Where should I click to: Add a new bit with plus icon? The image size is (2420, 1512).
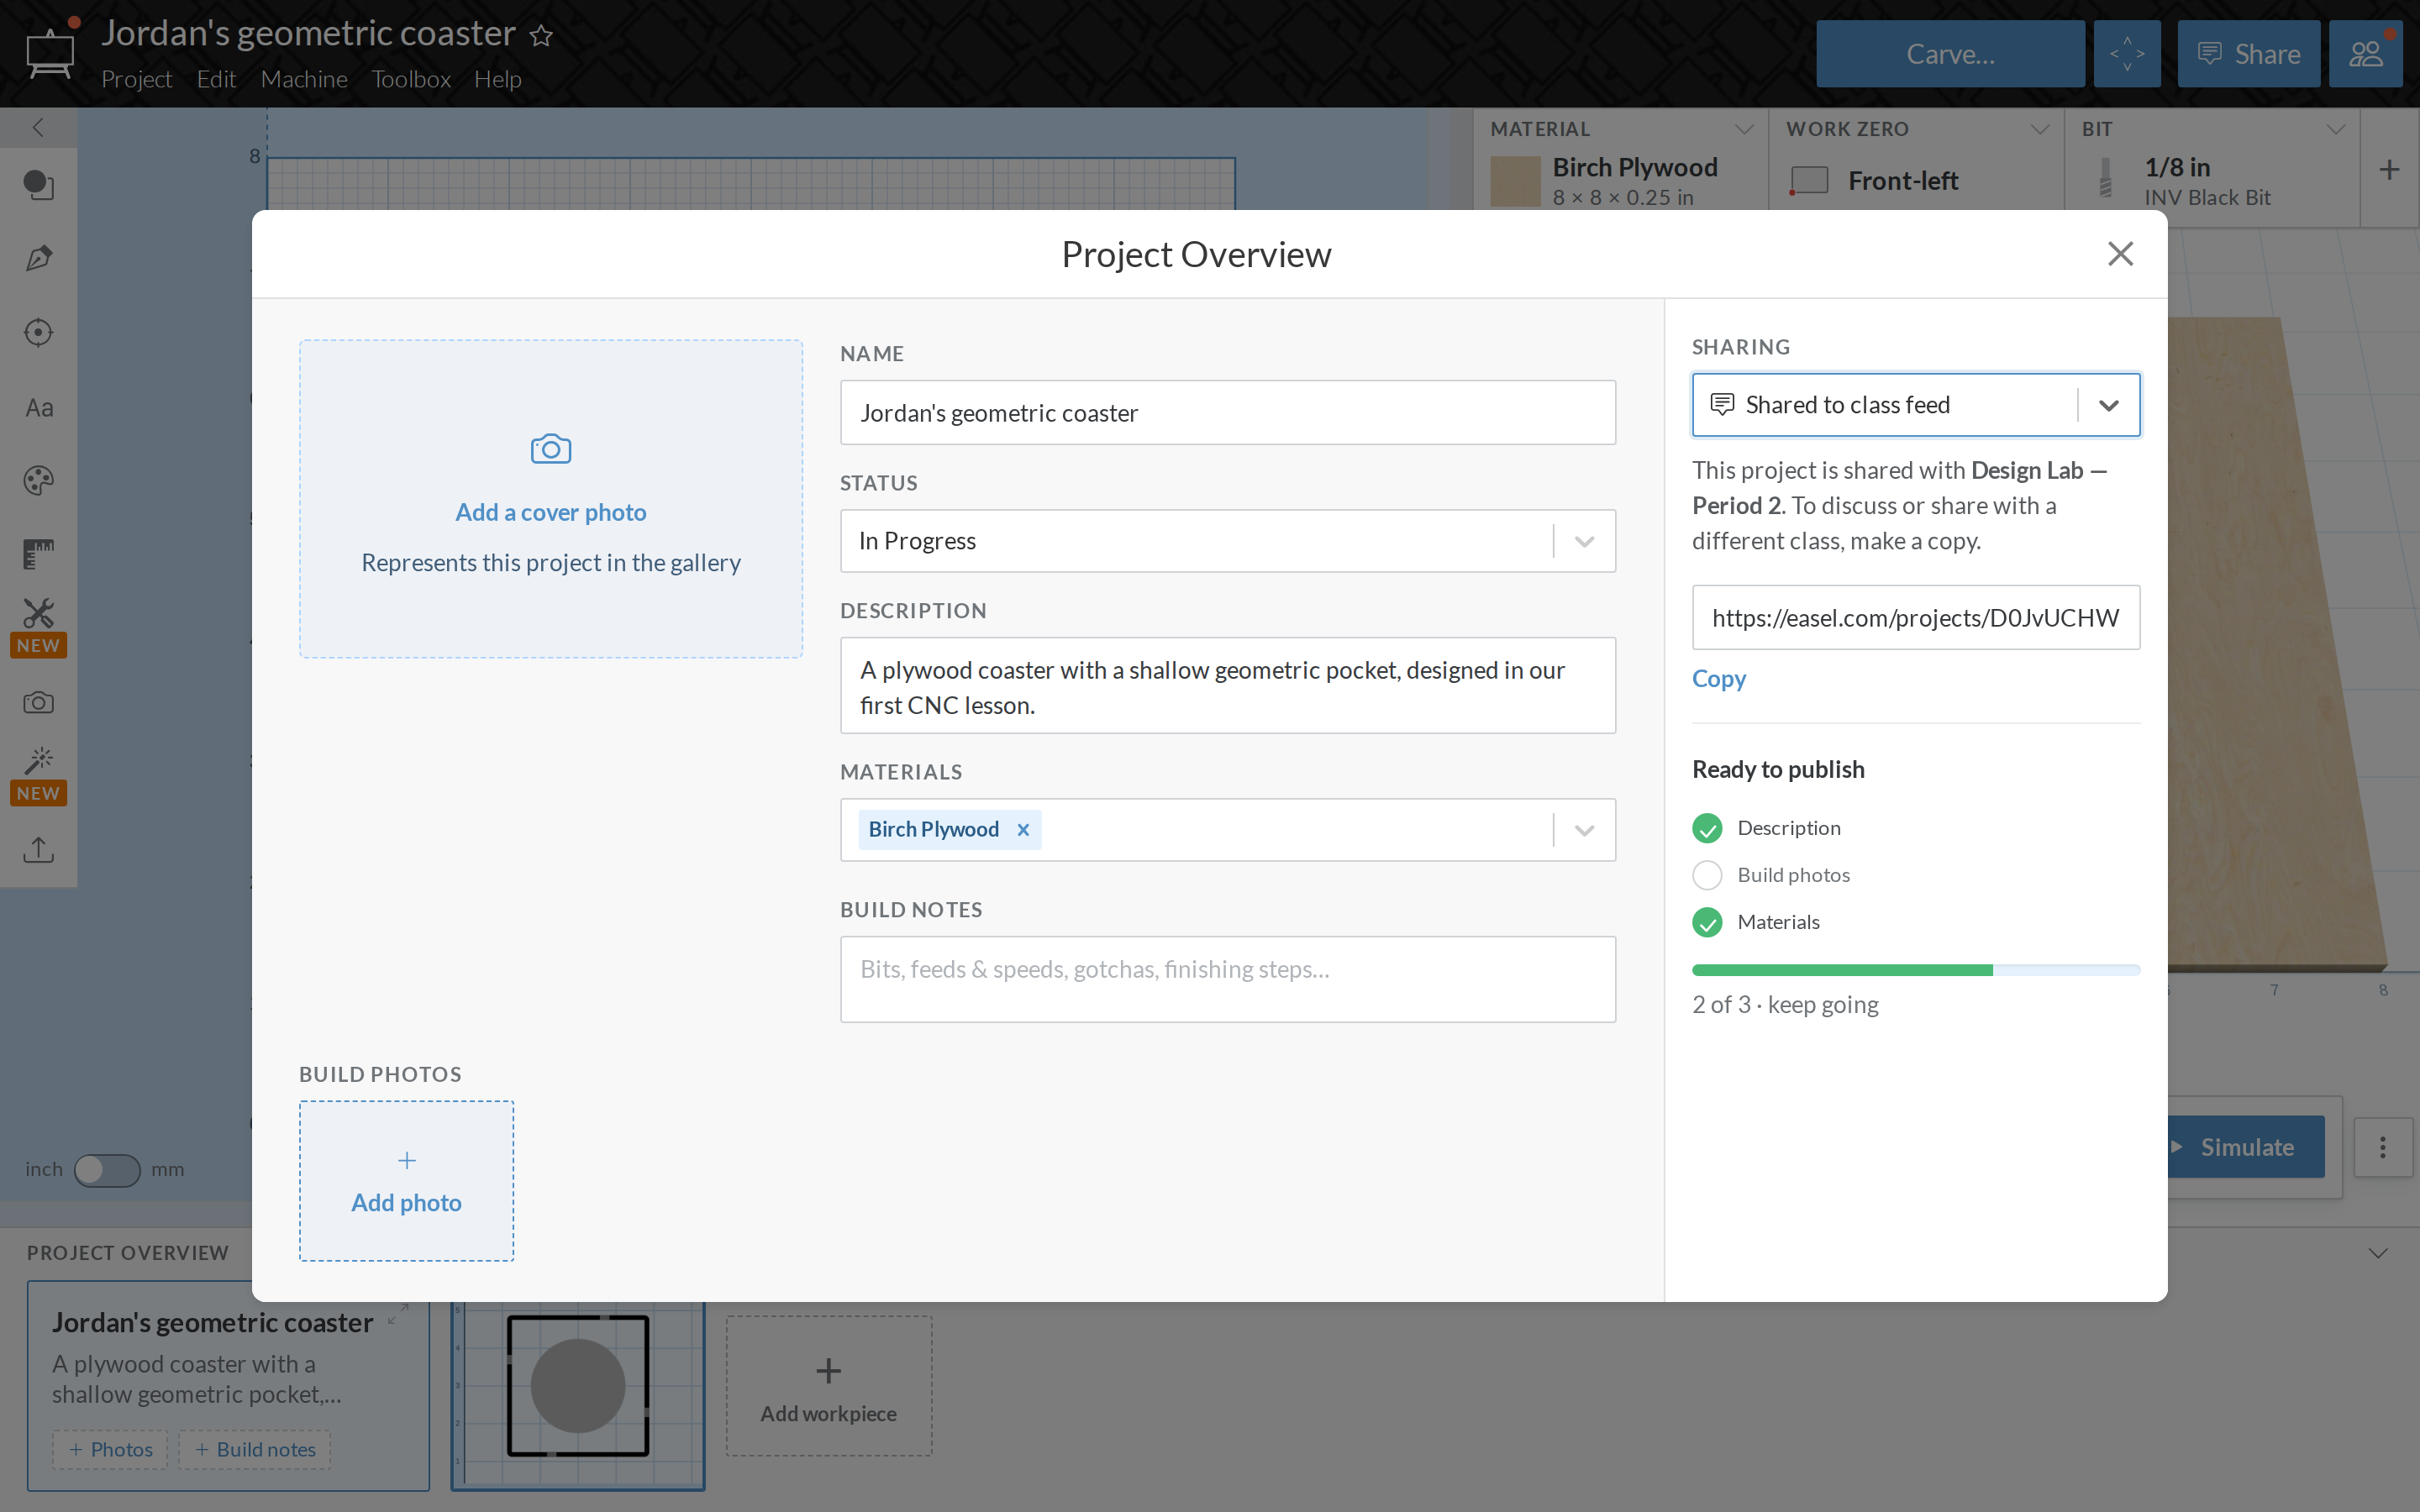pos(2389,169)
